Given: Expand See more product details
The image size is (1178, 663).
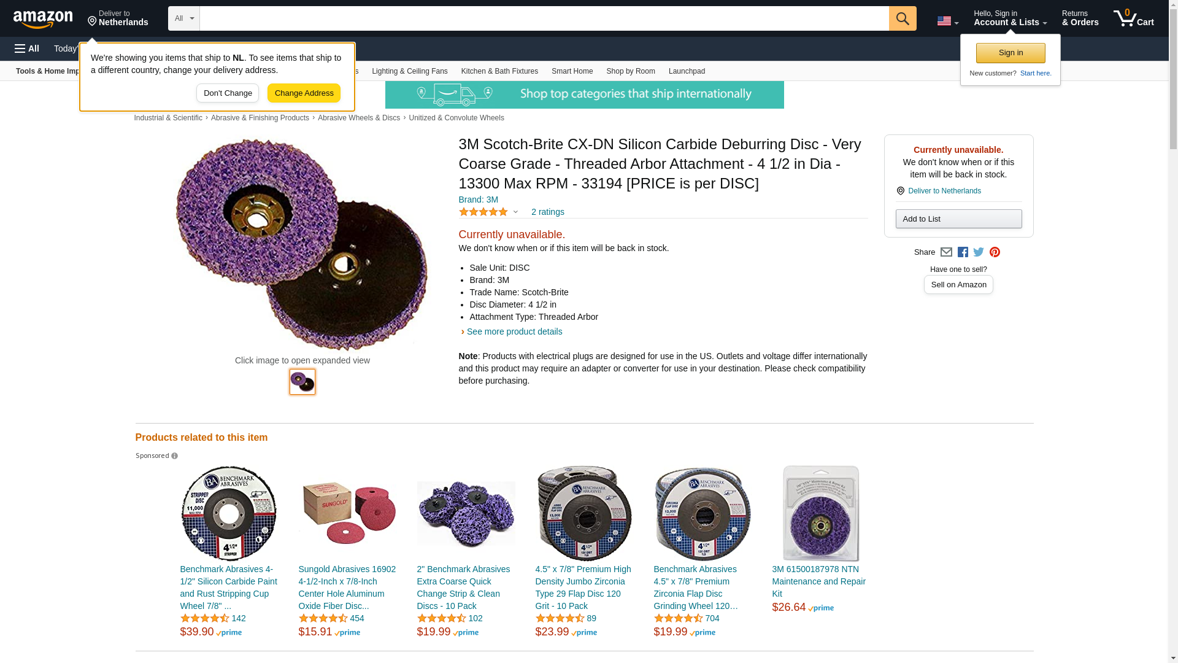Looking at the screenshot, I should [514, 331].
